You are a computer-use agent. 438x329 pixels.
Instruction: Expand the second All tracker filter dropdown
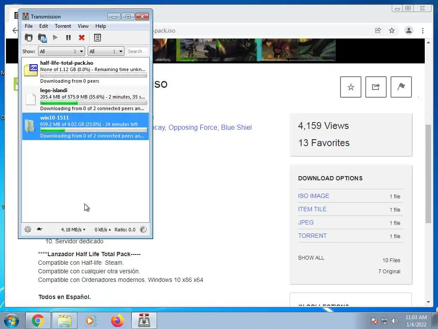pyautogui.click(x=106, y=51)
